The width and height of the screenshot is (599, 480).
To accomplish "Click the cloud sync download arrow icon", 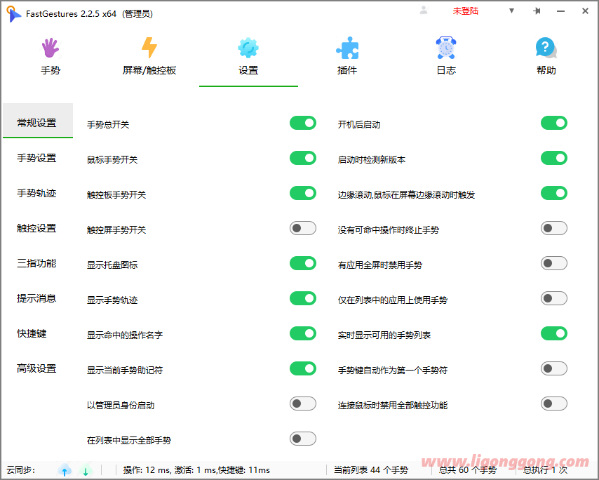I will tap(86, 470).
